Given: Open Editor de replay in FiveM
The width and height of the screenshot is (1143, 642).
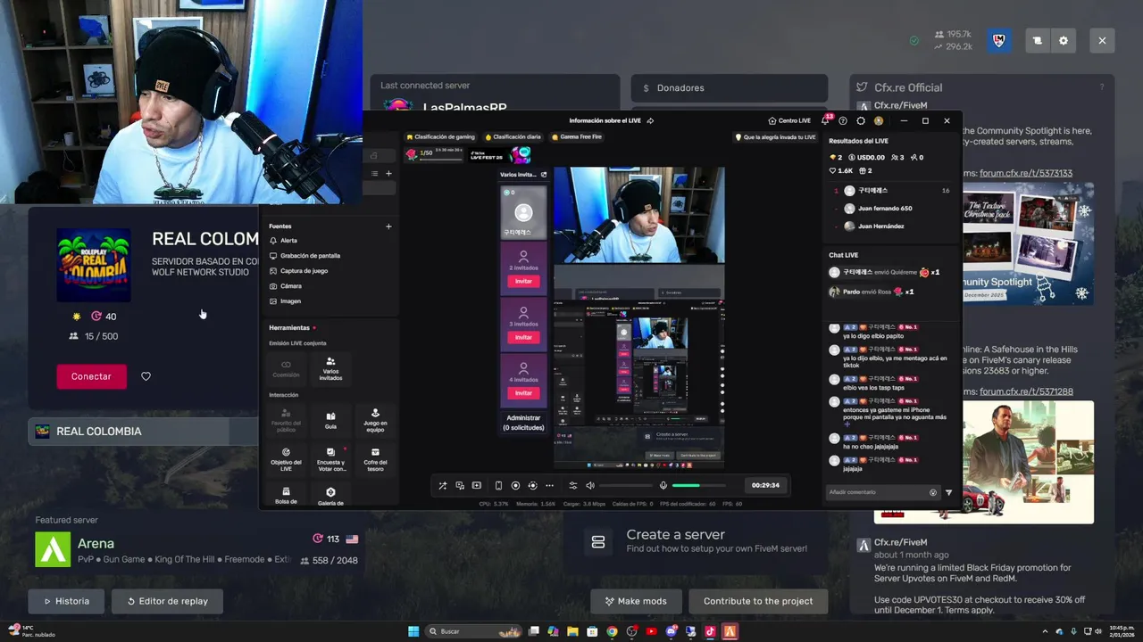Looking at the screenshot, I should click(166, 601).
